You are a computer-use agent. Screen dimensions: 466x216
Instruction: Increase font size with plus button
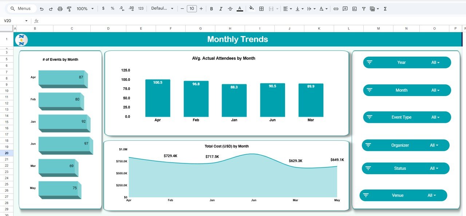[x=201, y=9]
